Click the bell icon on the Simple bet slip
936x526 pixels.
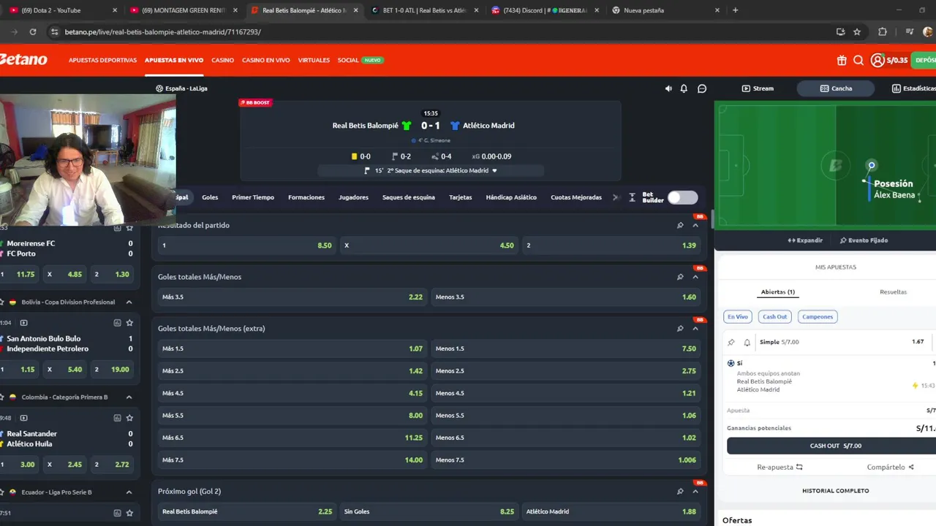[747, 342]
